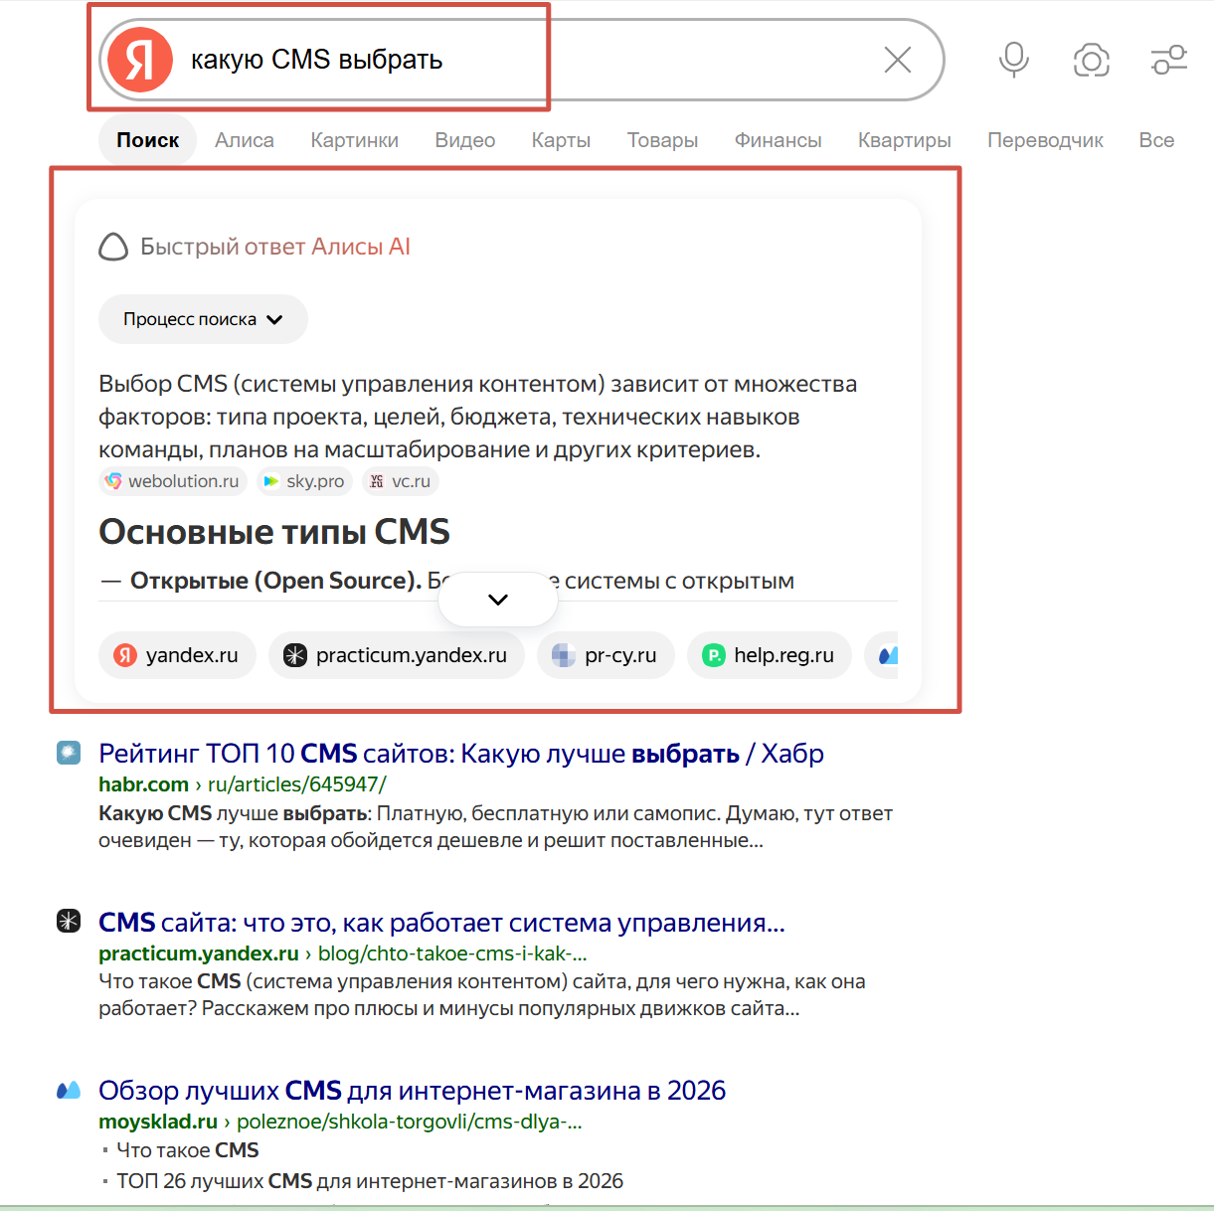1214x1211 pixels.
Task: Expand the Процесс поиска dropdown
Action: point(203,319)
